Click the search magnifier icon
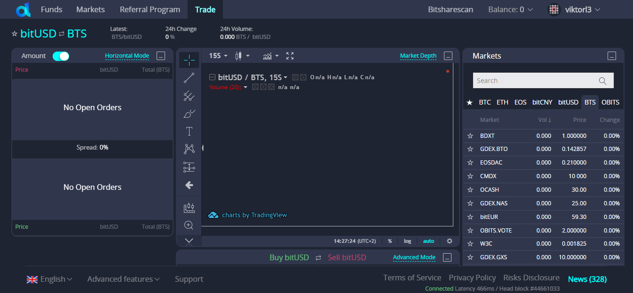Viewport: 633px width, 293px height. 602,81
